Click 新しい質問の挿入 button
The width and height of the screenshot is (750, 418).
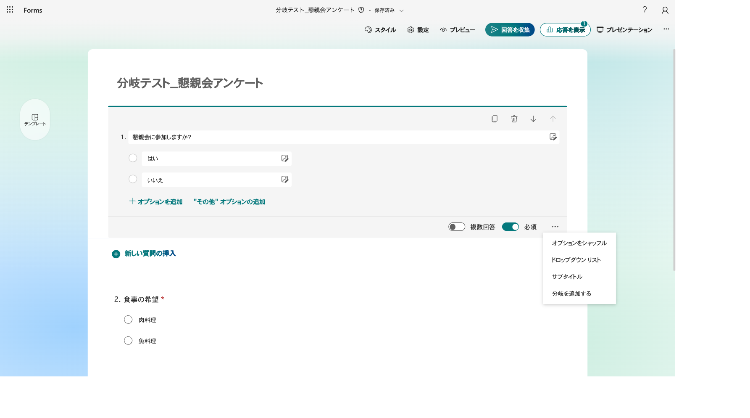coord(144,254)
